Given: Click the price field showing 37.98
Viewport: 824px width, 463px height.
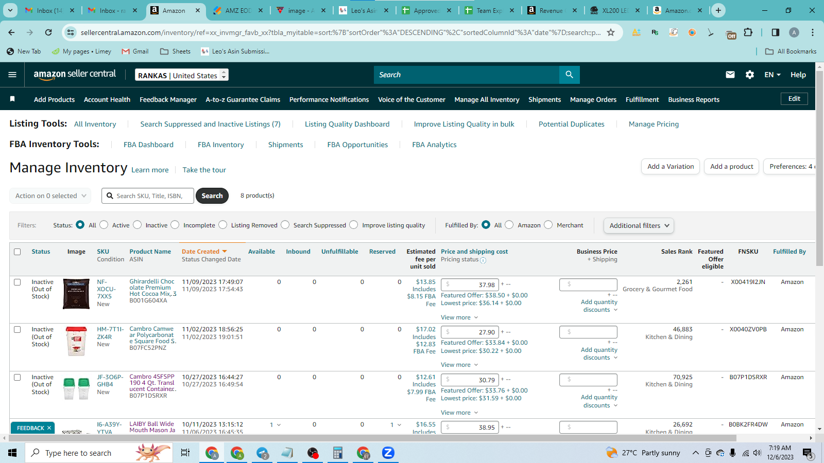Looking at the screenshot, I should pyautogui.click(x=470, y=284).
